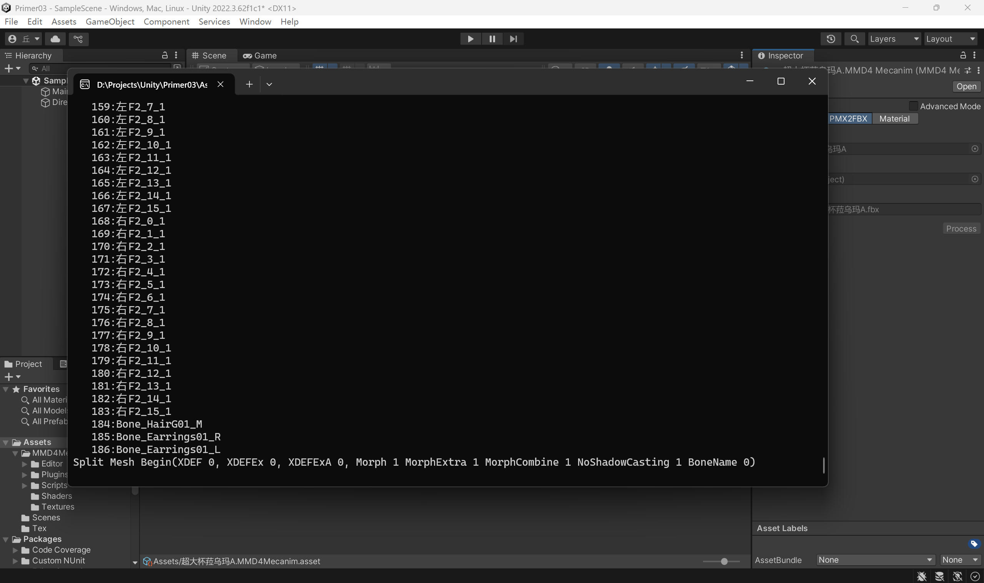Click the Pause button in toolbar

click(492, 39)
